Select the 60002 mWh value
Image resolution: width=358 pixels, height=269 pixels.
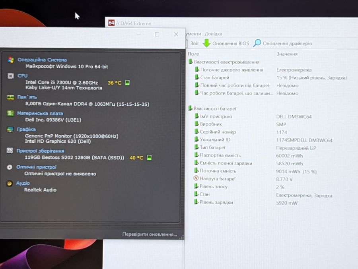click(x=290, y=156)
